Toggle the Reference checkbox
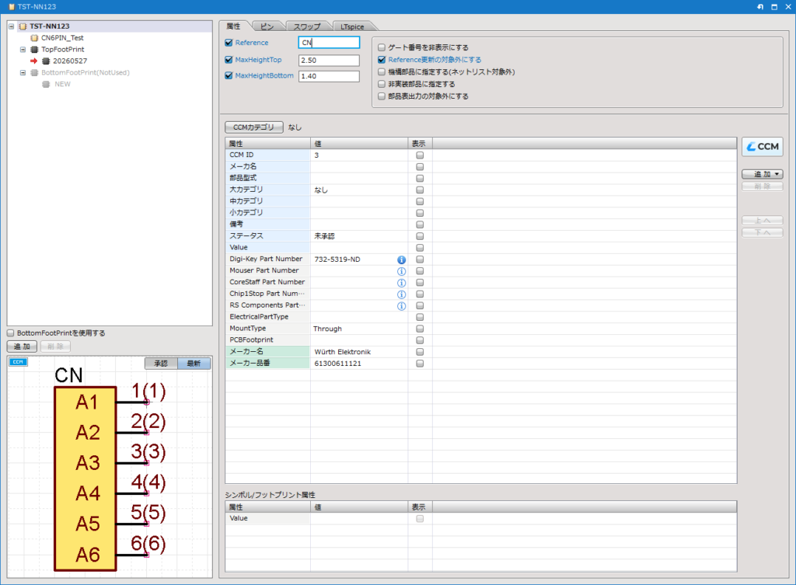796x585 pixels. point(229,44)
